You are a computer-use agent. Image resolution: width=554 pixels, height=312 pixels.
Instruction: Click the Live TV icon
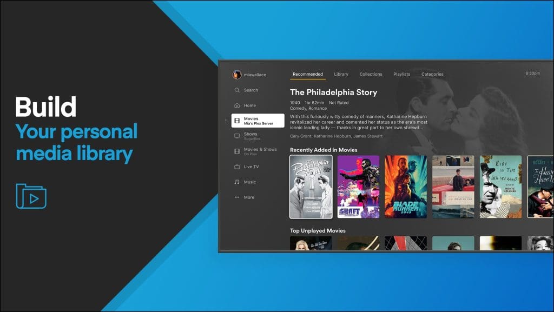tap(237, 167)
